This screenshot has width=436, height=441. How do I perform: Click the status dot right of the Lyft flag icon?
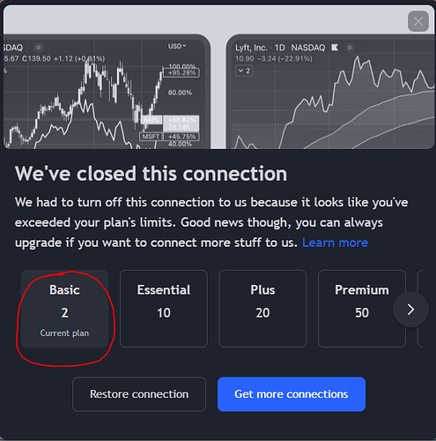click(x=350, y=48)
